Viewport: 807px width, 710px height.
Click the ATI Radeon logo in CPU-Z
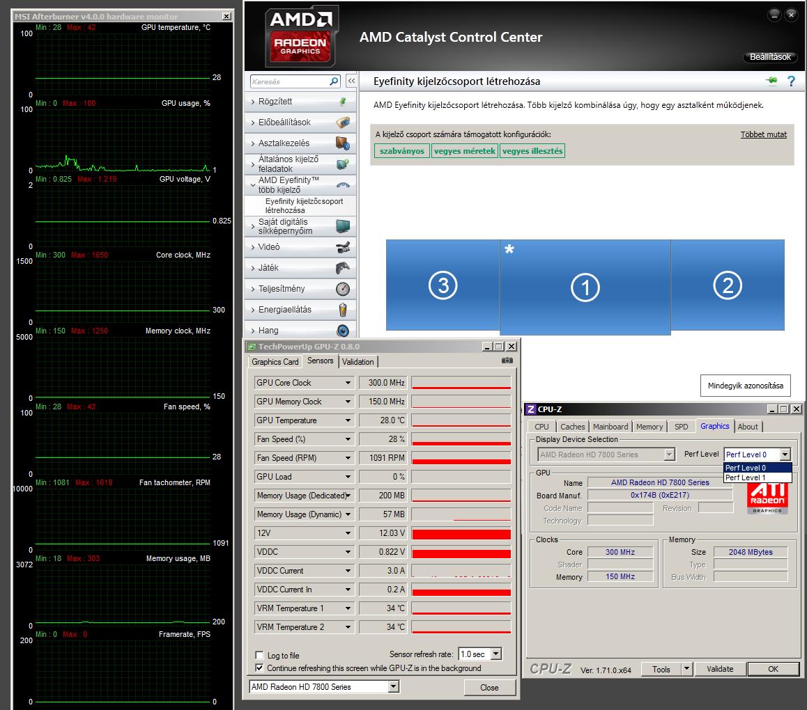(x=767, y=498)
